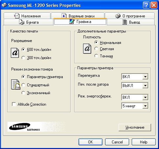
Task: Click the Графика tab pencil icon
Action: pos(72,21)
